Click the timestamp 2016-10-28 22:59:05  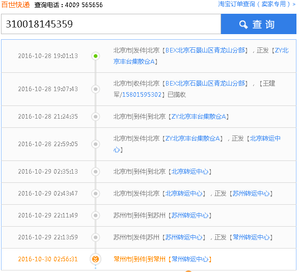click(x=48, y=144)
